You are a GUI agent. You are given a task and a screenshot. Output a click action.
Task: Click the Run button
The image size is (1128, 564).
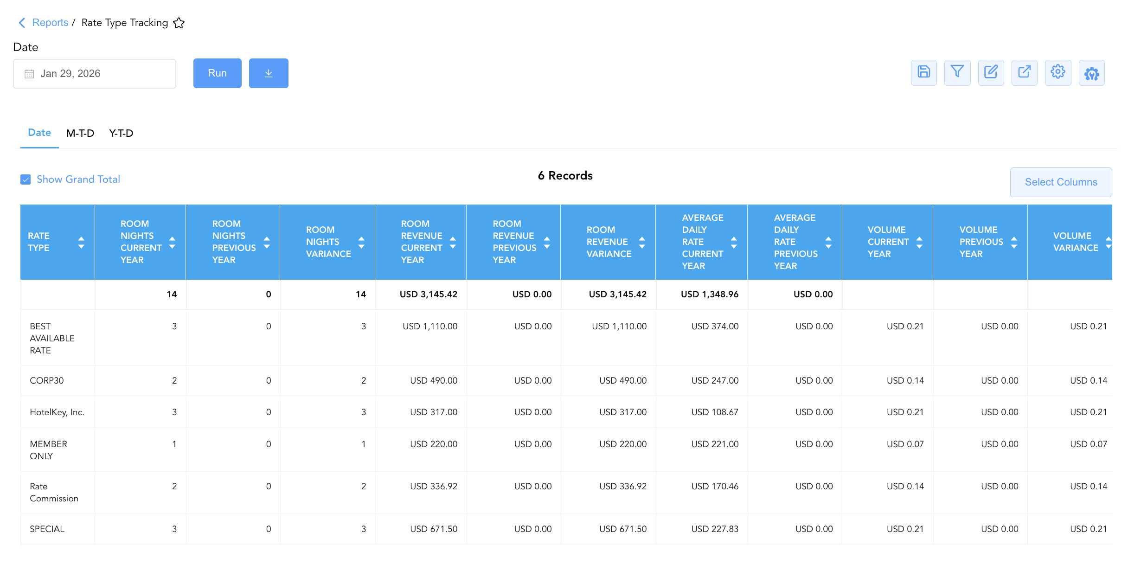click(x=218, y=73)
